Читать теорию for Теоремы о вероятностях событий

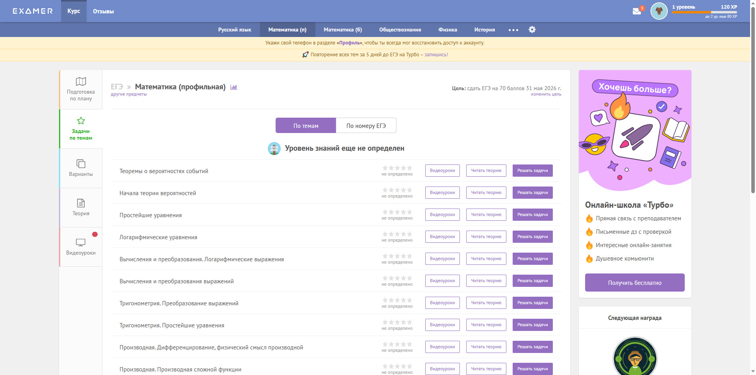point(486,170)
